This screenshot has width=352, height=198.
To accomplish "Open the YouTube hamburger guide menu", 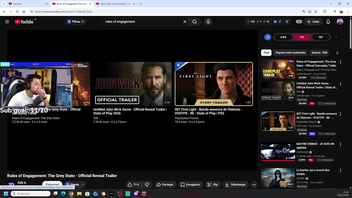I will [x=7, y=22].
